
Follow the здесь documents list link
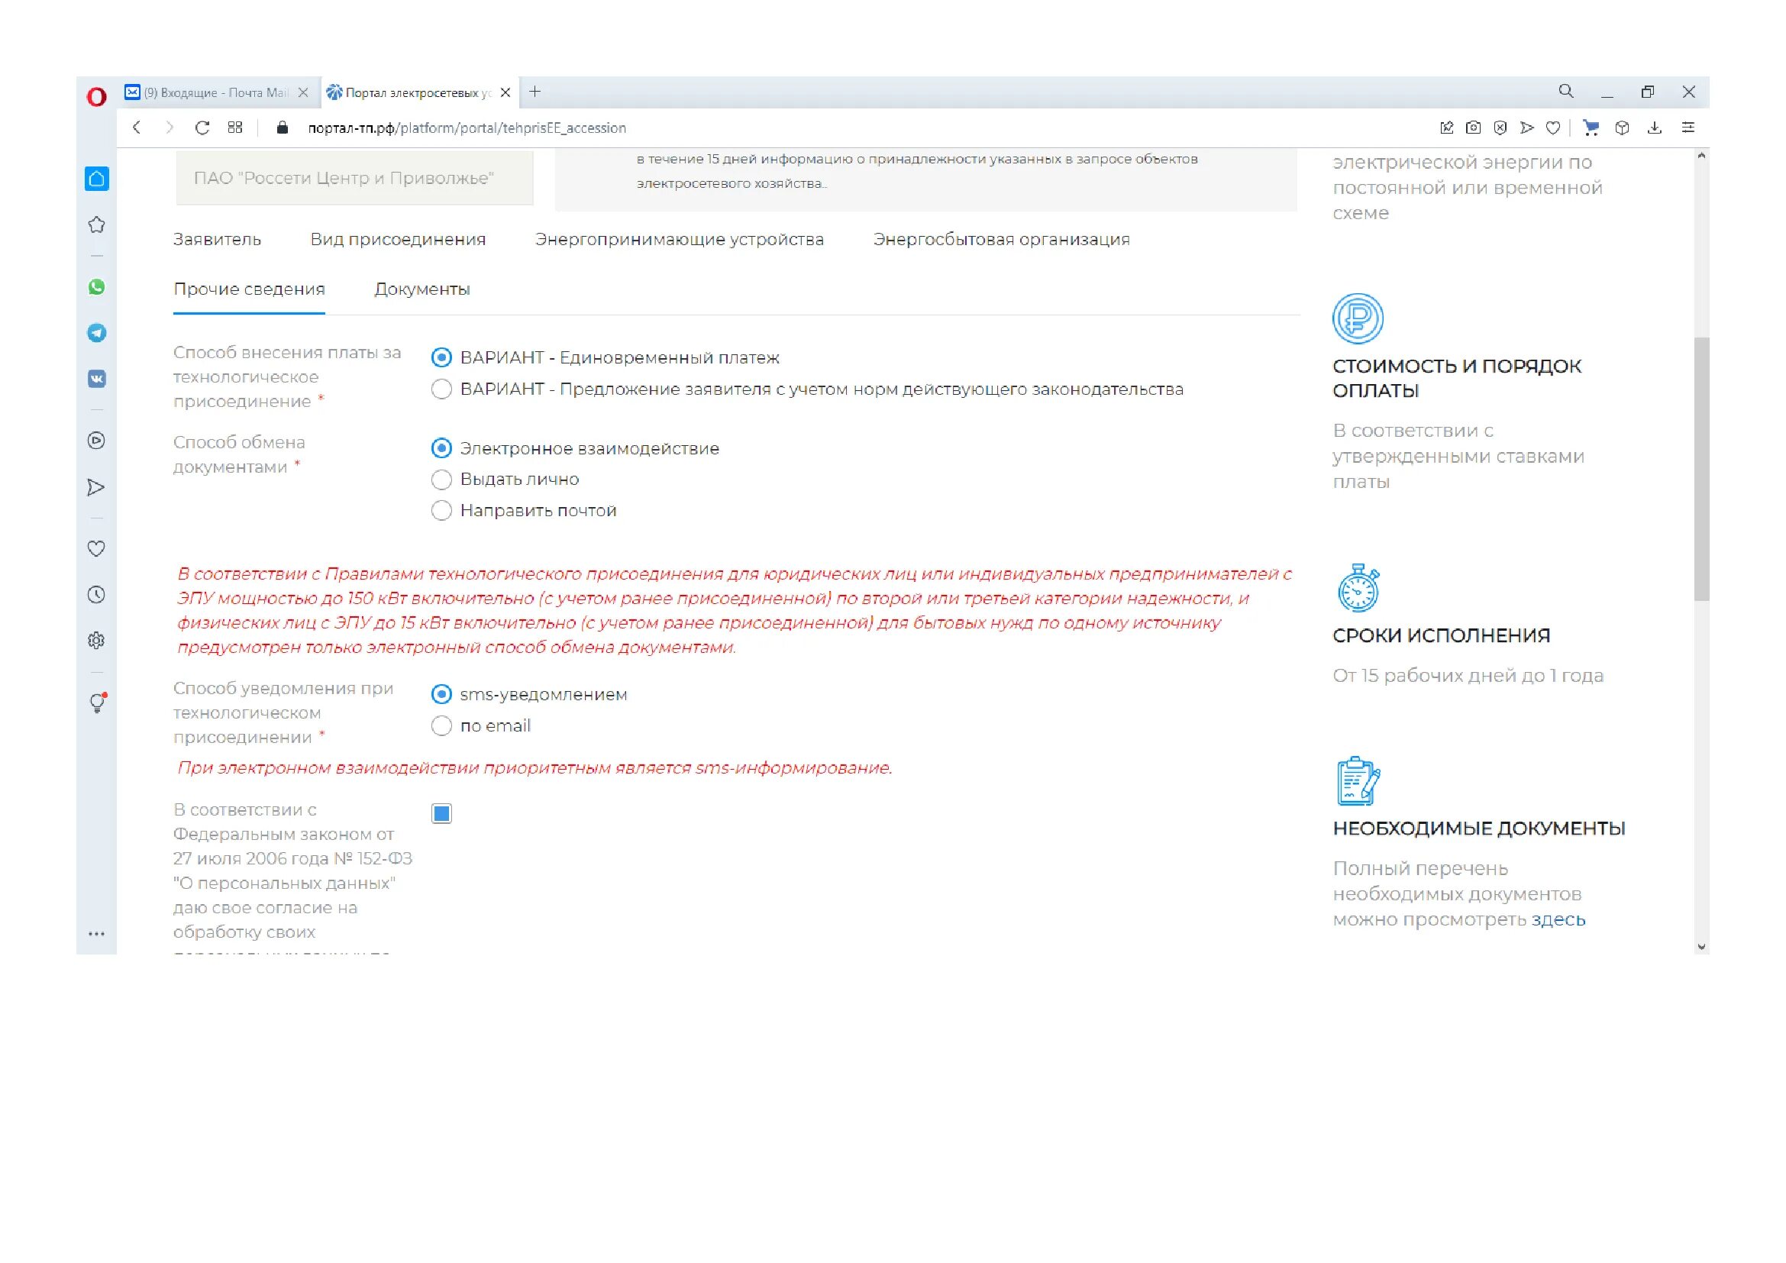pos(1558,920)
